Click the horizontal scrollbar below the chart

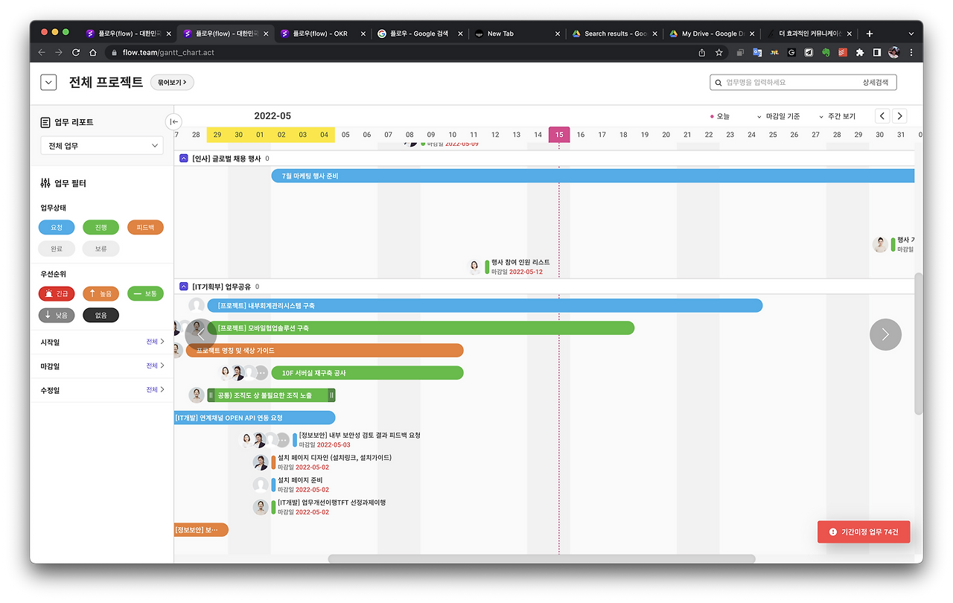[x=541, y=559]
